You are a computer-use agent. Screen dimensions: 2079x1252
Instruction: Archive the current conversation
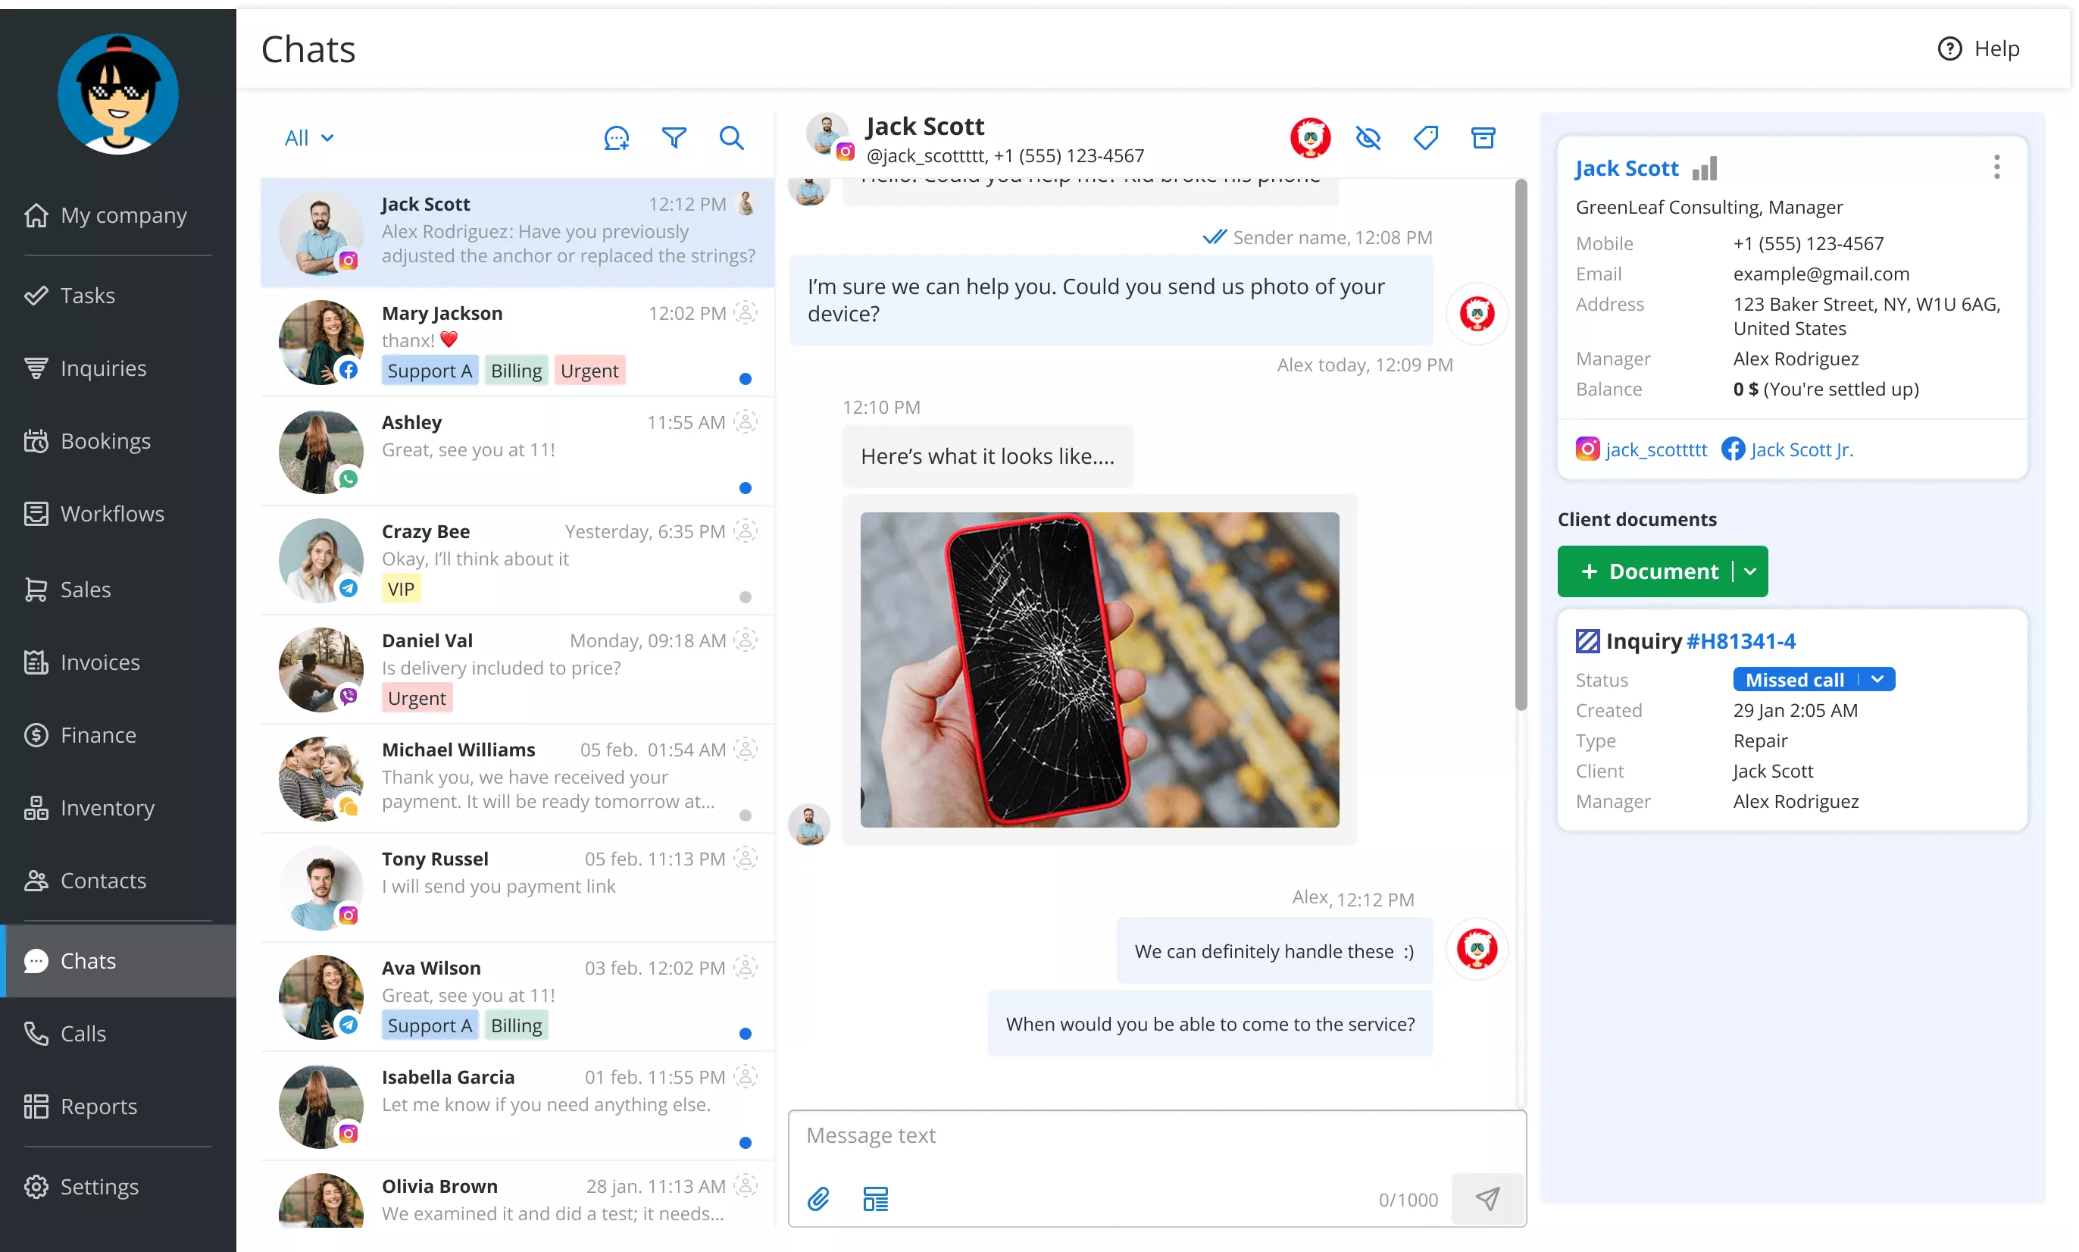[x=1483, y=136]
